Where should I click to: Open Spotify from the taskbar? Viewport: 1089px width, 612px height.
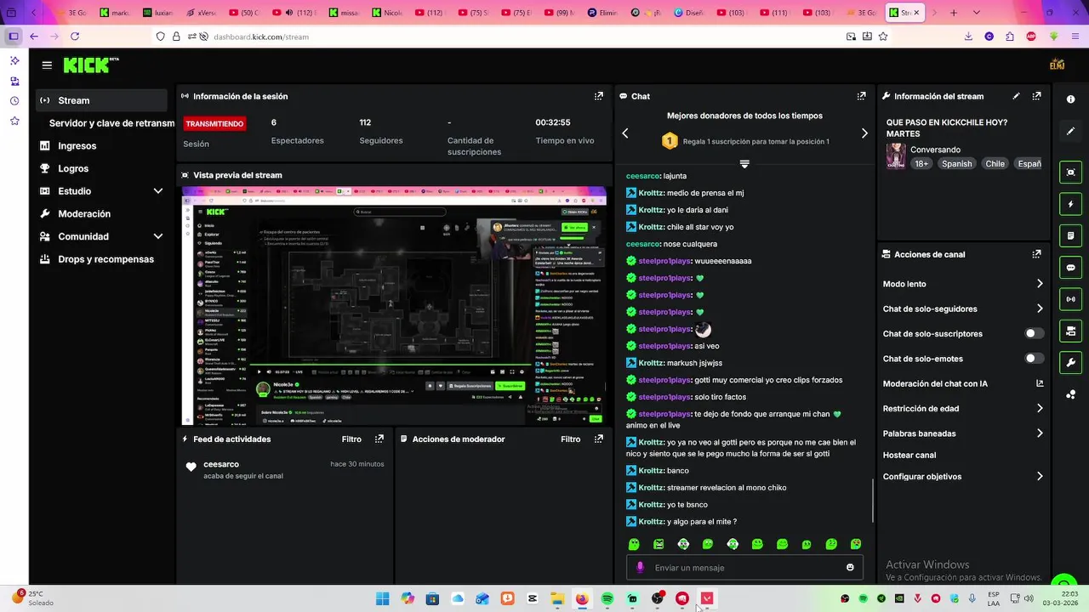(x=607, y=598)
